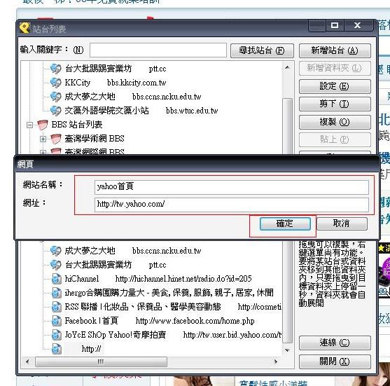This screenshot has height=386, width=390.
Task: Click the 台大批踢踢實業坊 site icon in upper list
Action: (55, 69)
